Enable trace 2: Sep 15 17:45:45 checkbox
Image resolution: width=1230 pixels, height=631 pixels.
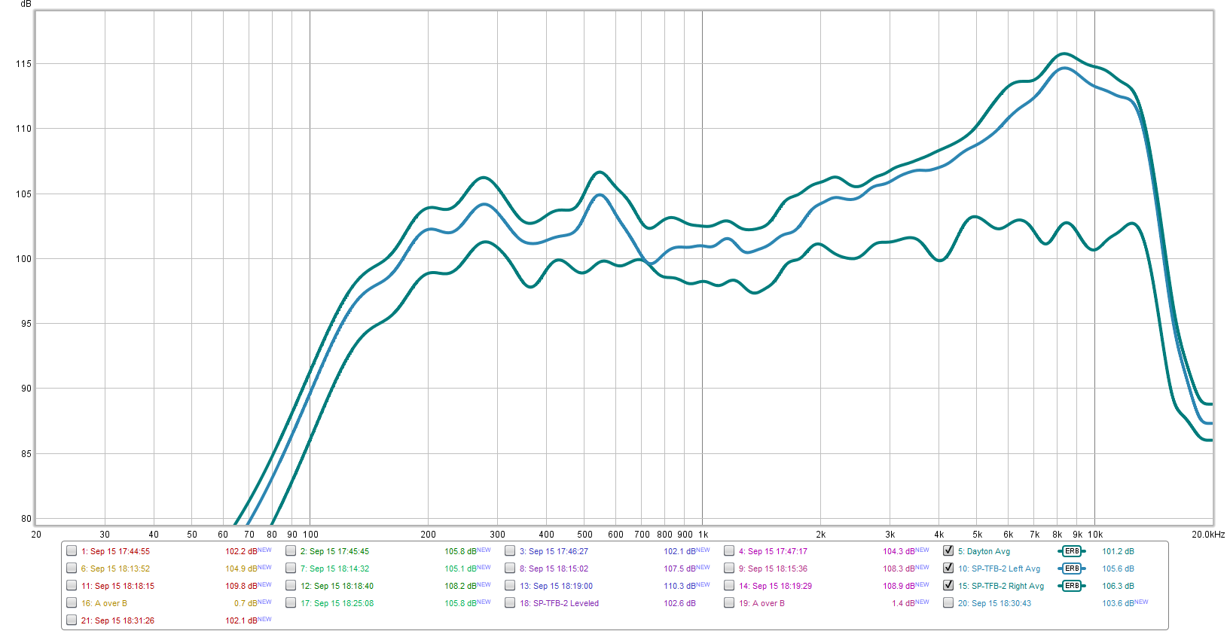point(291,550)
